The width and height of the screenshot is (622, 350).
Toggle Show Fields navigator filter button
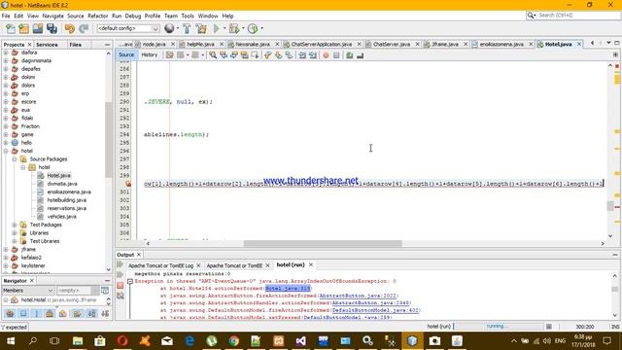click(x=23, y=314)
